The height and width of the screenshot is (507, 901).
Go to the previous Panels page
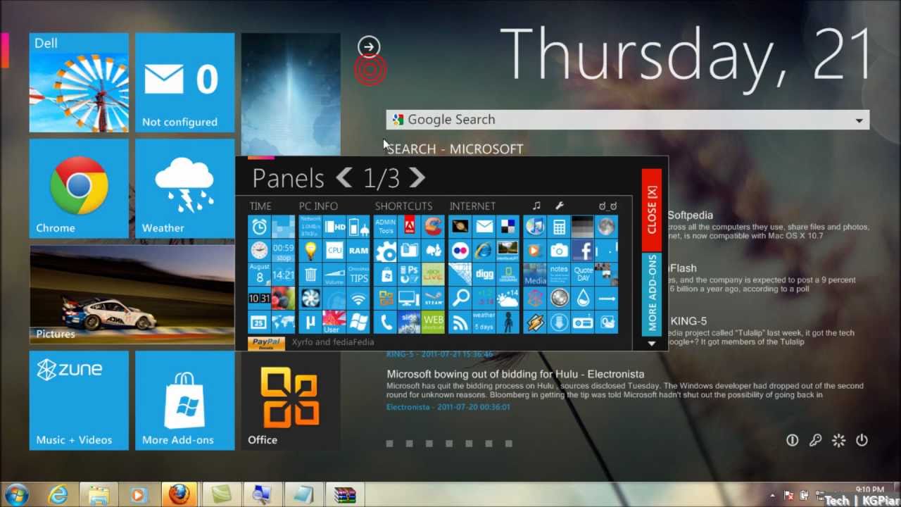pyautogui.click(x=344, y=178)
